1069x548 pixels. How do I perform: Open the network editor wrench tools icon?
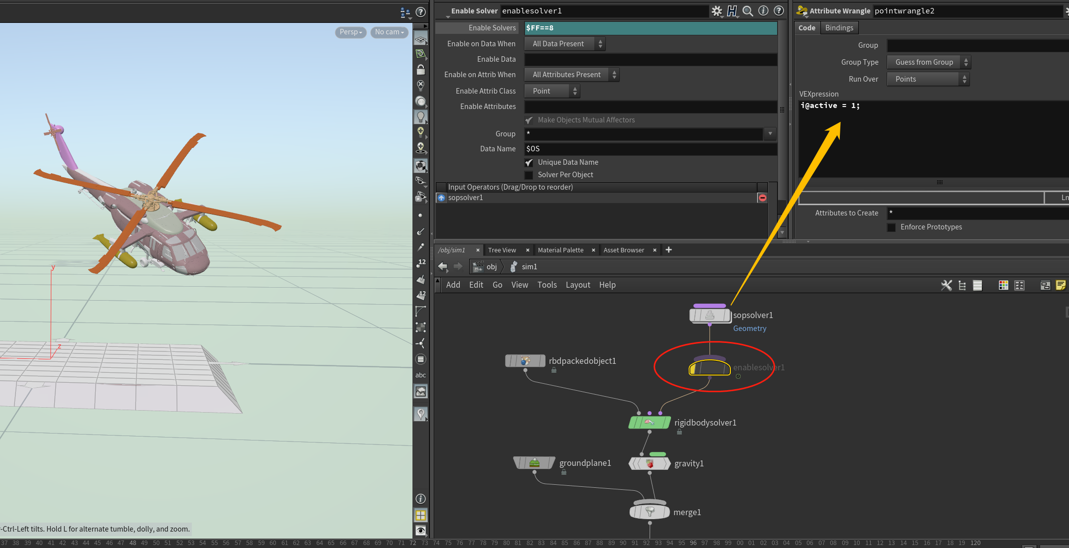point(946,285)
